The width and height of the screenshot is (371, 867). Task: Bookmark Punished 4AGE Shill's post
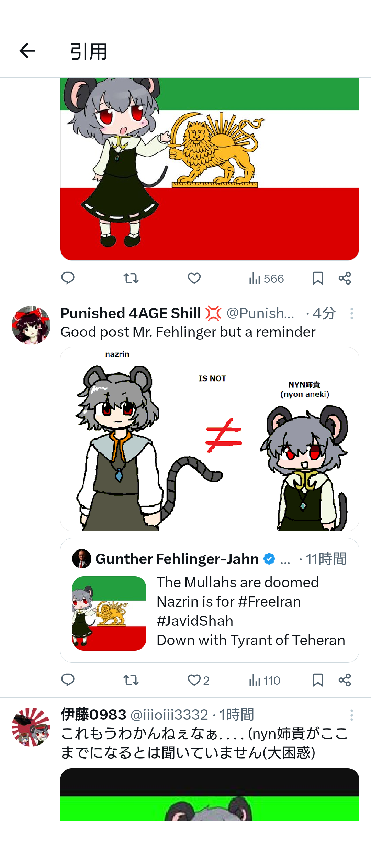click(x=318, y=680)
